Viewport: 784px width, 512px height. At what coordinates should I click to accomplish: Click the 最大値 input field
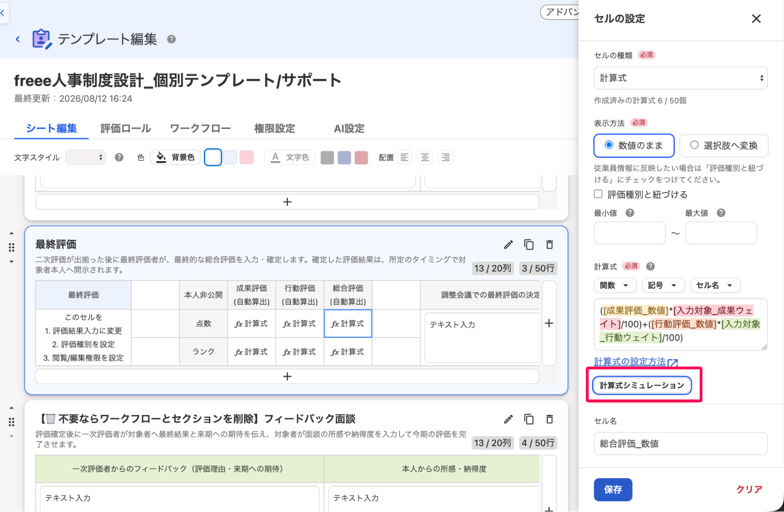click(721, 233)
